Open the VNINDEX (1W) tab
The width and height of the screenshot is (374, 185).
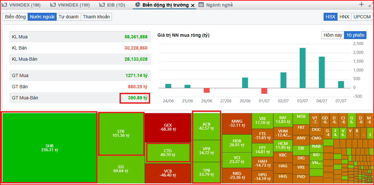(70, 5)
